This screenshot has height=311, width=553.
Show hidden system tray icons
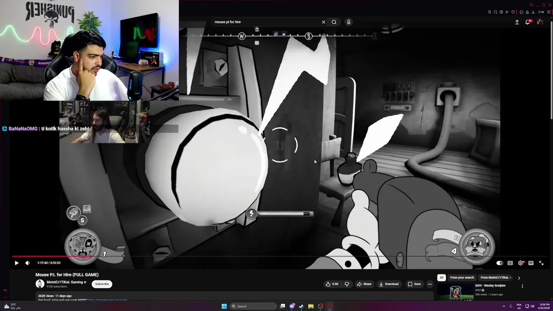tap(504, 306)
